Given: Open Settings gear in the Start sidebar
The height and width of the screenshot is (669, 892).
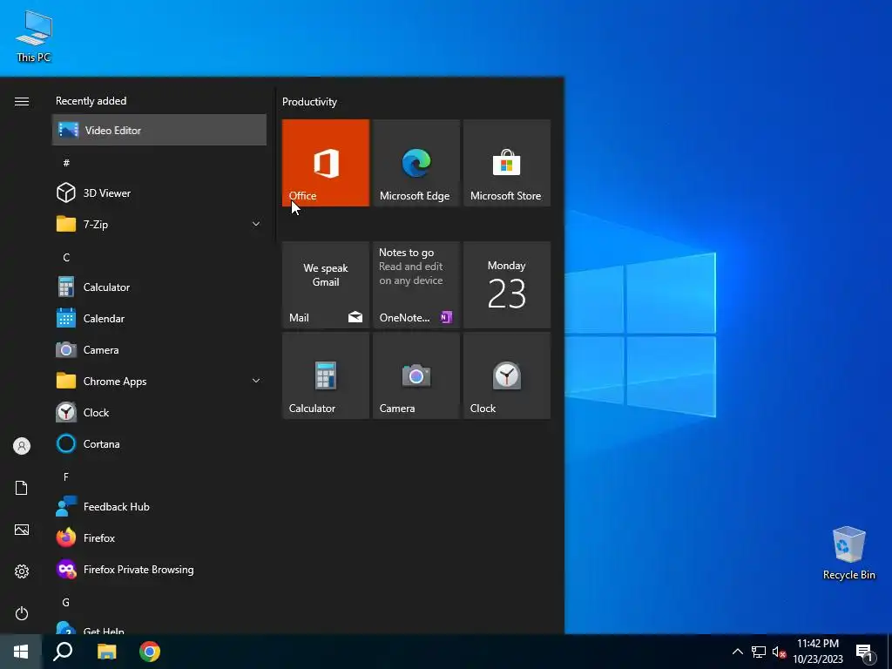Looking at the screenshot, I should point(22,571).
